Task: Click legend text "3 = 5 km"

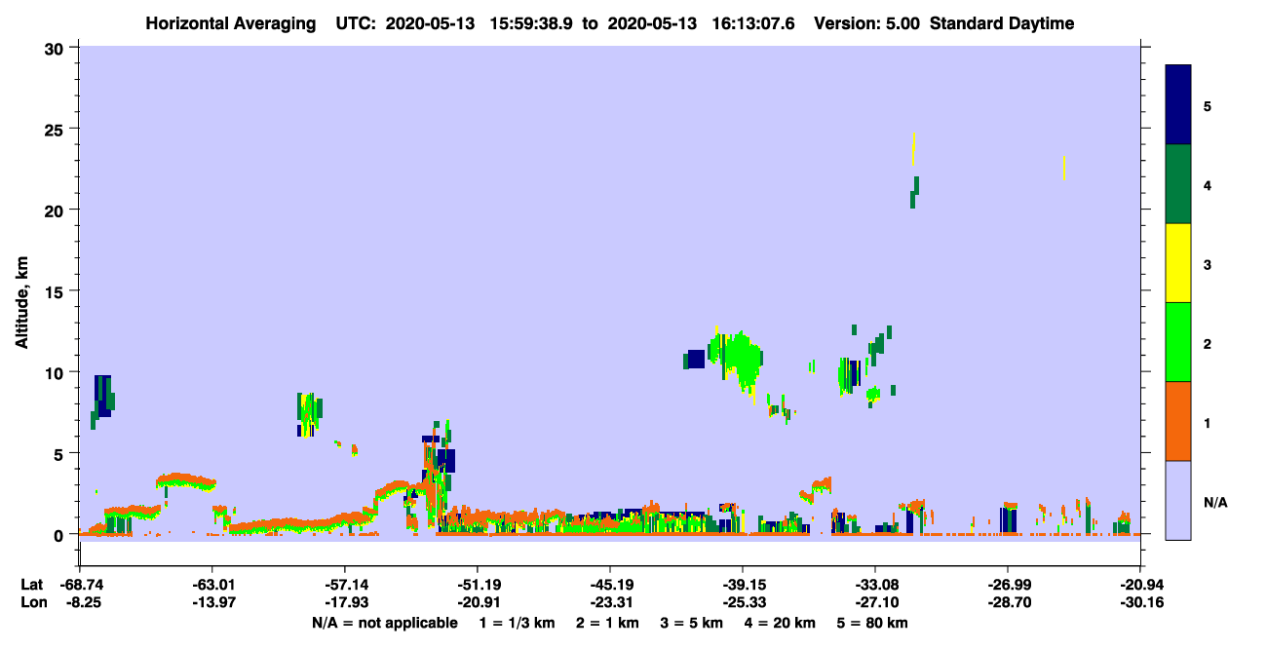Action: (x=691, y=623)
